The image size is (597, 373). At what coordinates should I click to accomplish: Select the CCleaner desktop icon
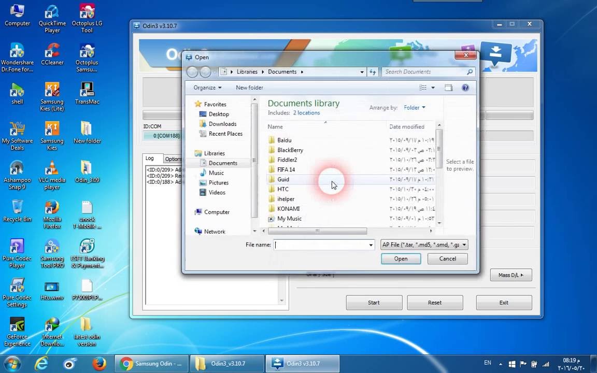(52, 54)
